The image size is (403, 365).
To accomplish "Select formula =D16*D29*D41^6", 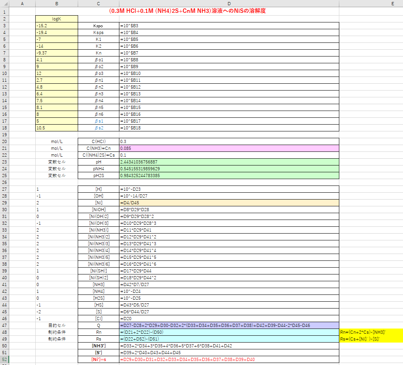I will click(x=229, y=264).
